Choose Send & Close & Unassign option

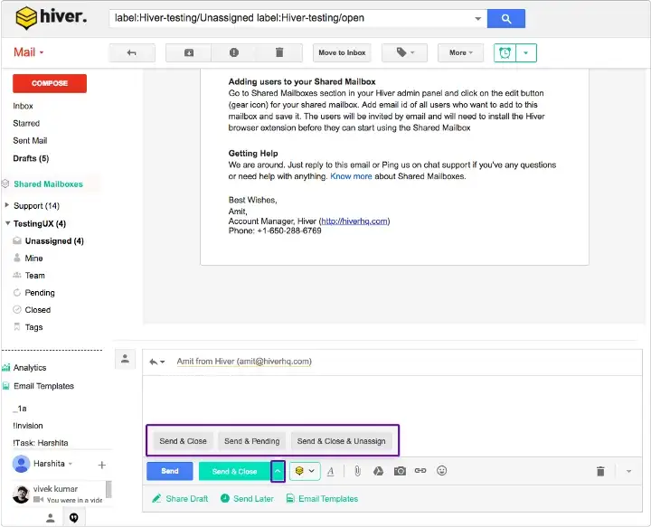[x=341, y=441]
